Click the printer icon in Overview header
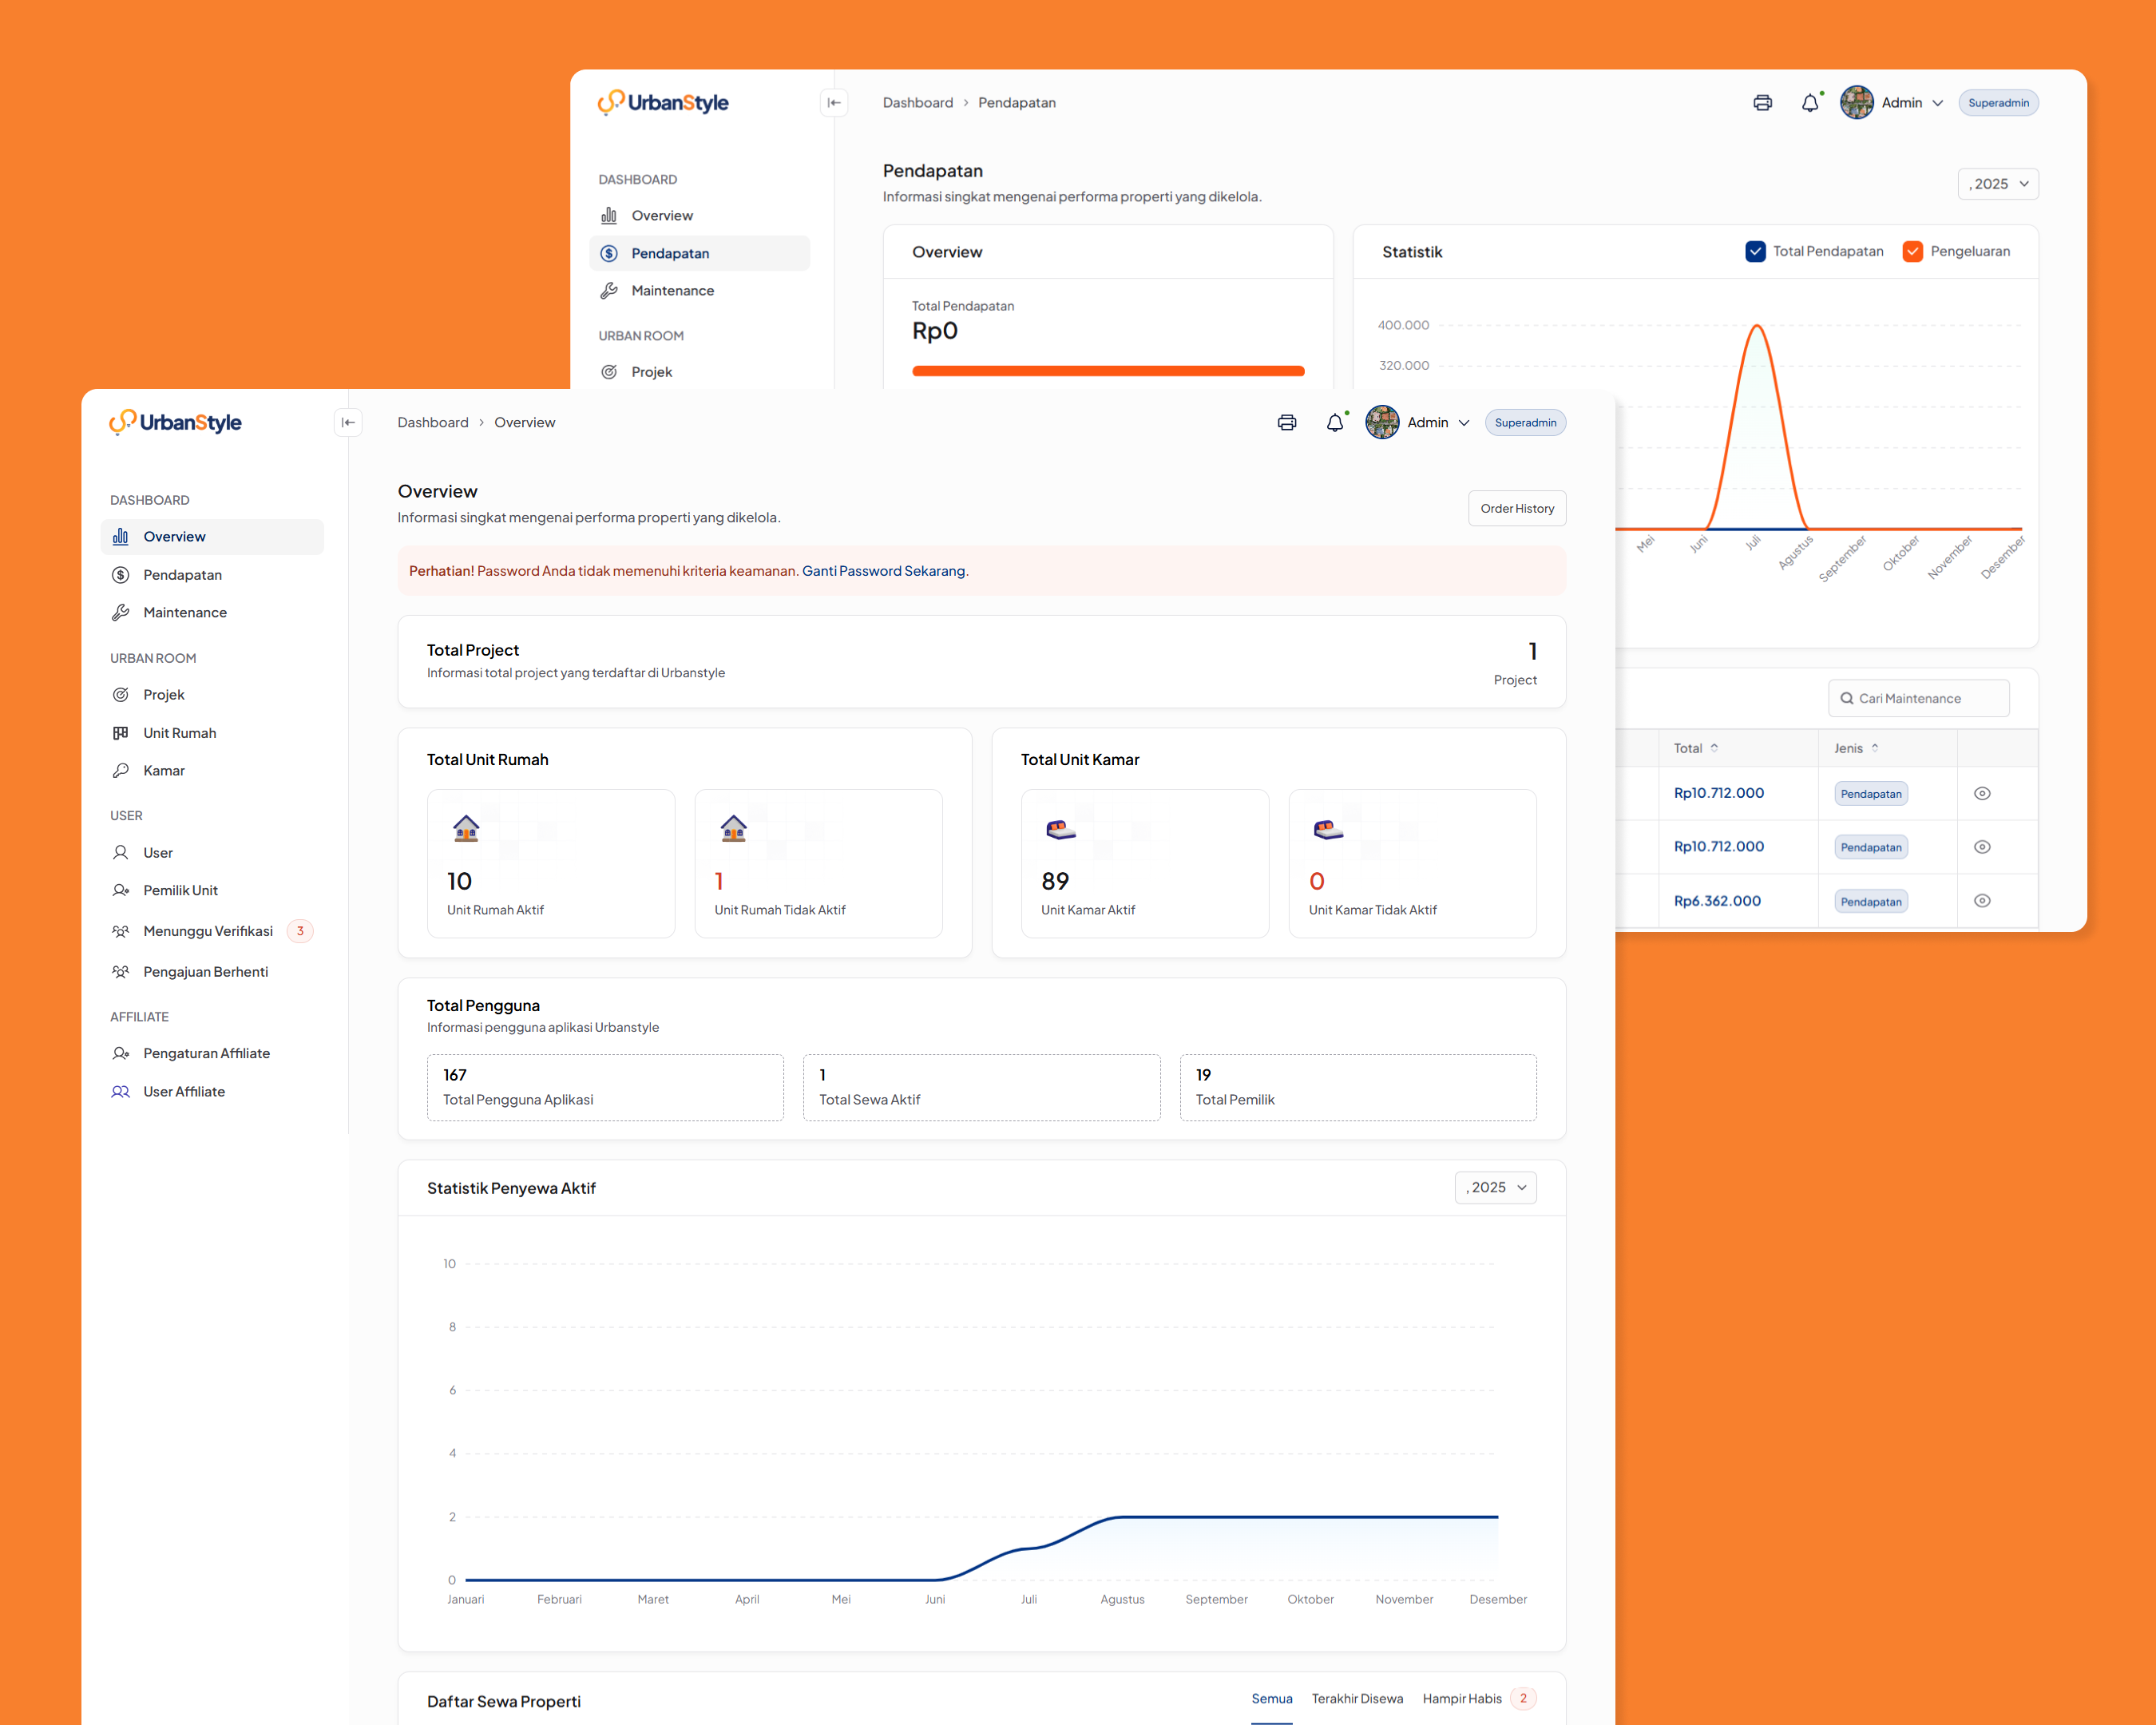The image size is (2156, 1725). coord(1286,423)
